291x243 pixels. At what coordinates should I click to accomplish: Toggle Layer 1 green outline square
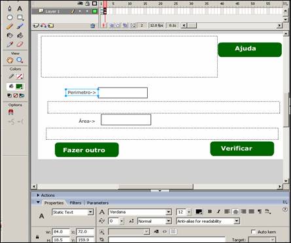(x=95, y=11)
